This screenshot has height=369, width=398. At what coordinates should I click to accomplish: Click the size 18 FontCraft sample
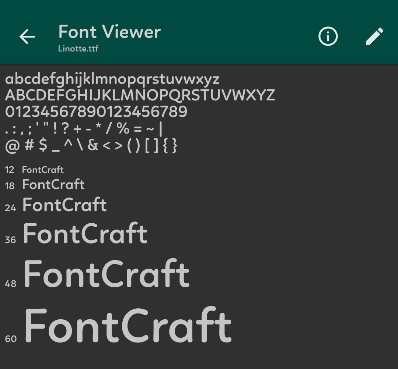click(53, 184)
